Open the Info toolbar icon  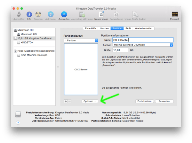point(29,14)
